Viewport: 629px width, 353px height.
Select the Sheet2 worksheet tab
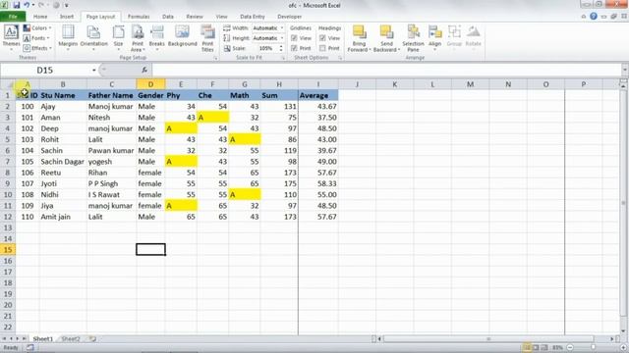tap(71, 339)
